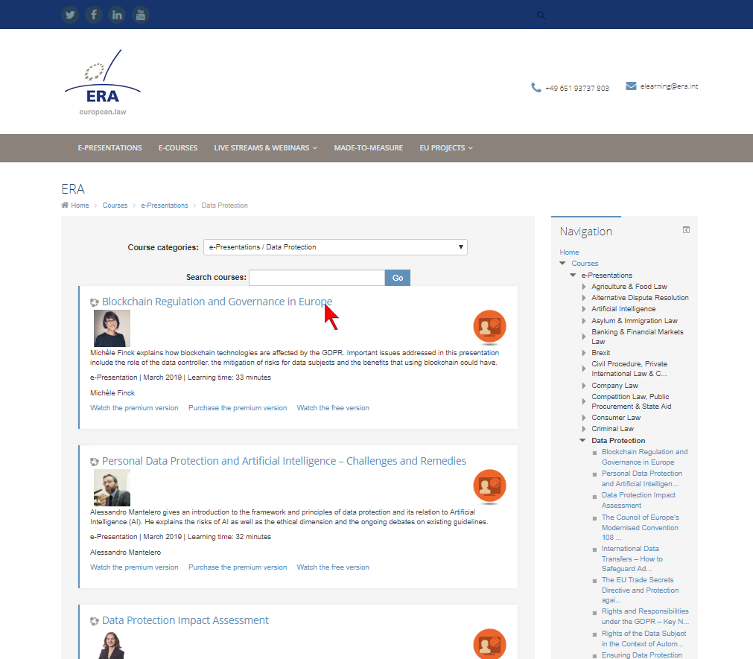Click the envelope email icon

point(631,86)
